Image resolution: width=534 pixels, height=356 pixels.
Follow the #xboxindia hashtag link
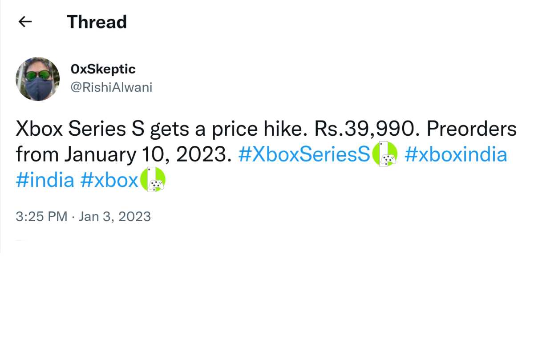(x=456, y=155)
